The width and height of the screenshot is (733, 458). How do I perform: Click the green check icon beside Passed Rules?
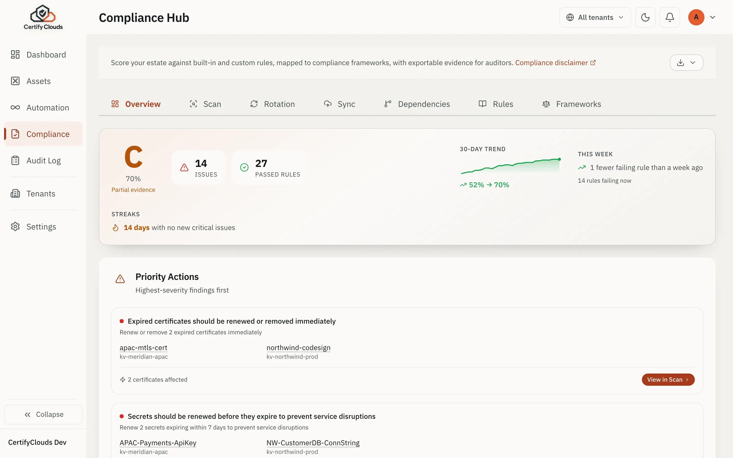click(244, 167)
